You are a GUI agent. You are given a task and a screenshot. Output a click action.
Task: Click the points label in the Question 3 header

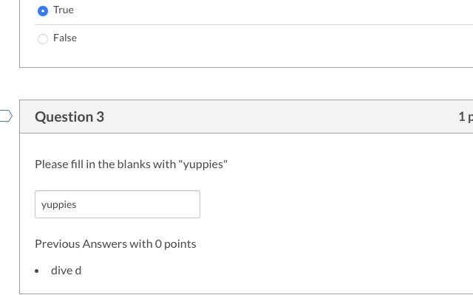point(466,117)
